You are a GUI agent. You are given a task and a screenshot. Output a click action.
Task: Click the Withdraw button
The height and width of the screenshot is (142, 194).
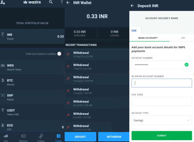[114, 137]
